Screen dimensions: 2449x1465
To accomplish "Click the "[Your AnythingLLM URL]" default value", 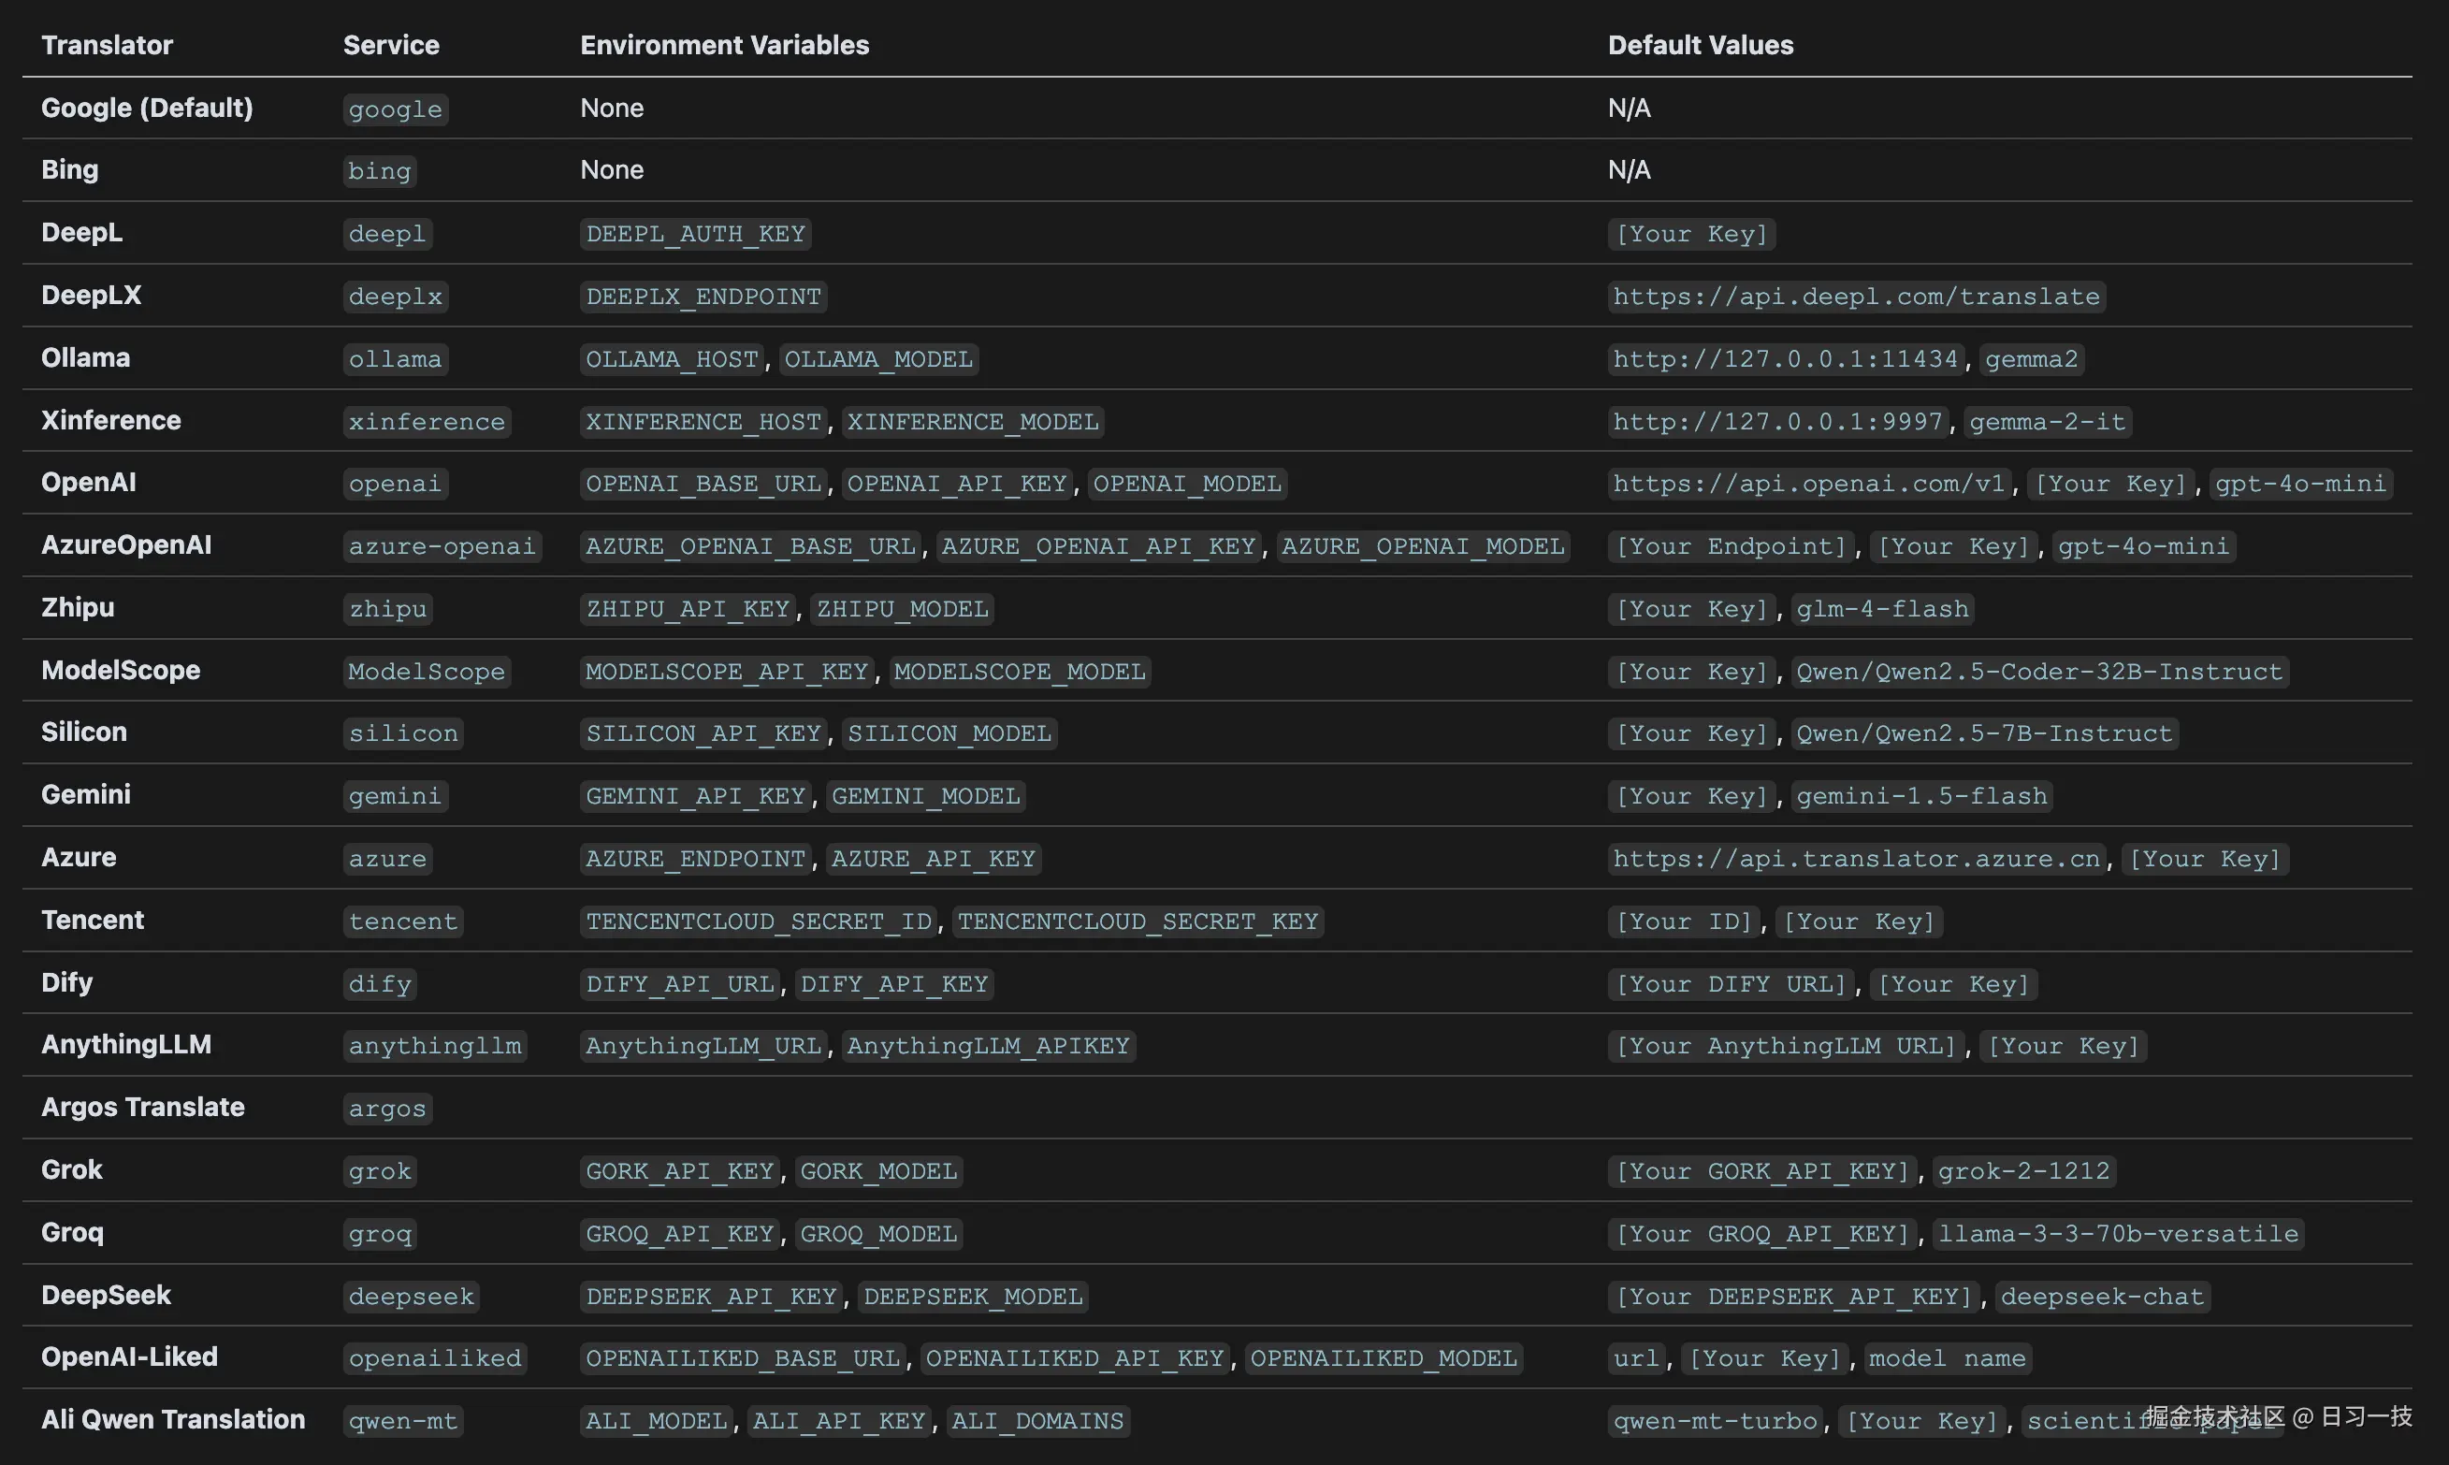I will coord(1786,1047).
